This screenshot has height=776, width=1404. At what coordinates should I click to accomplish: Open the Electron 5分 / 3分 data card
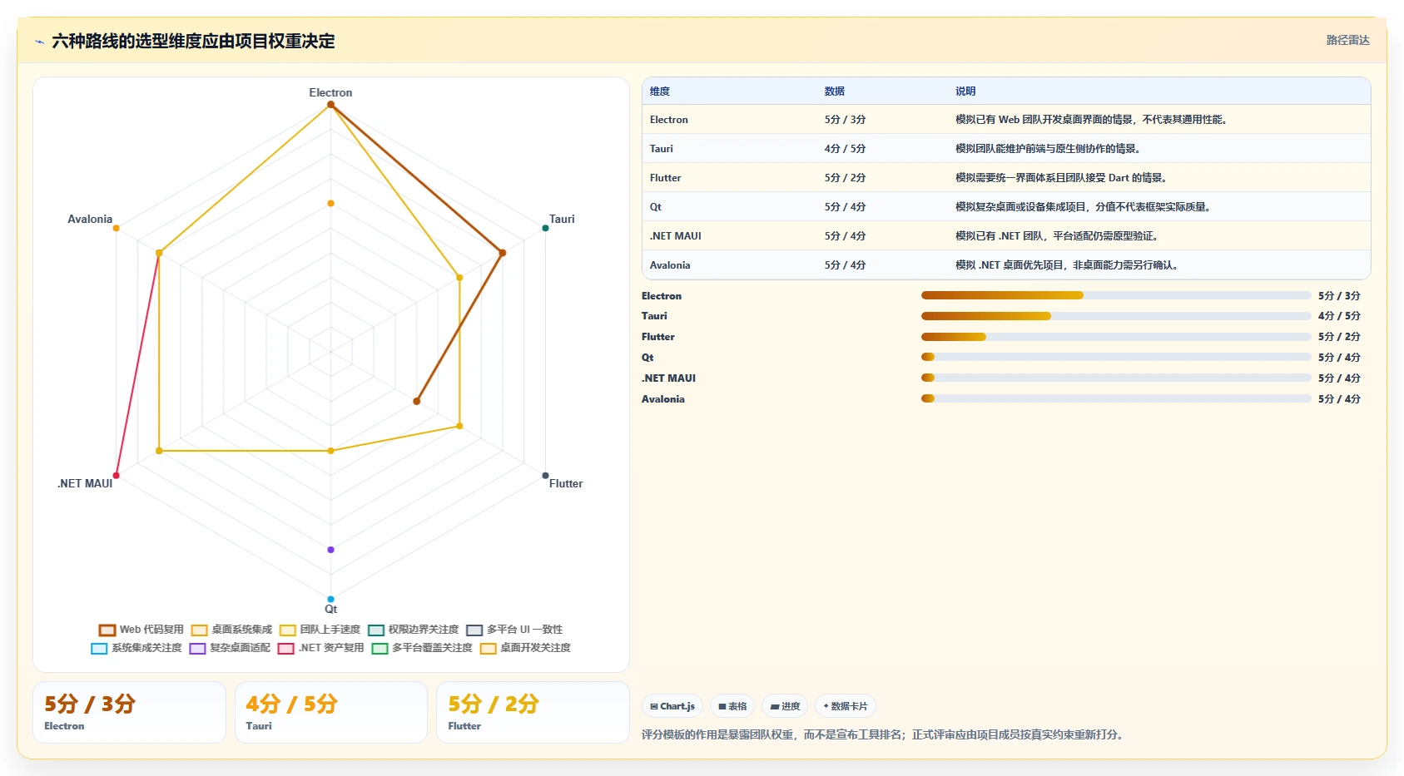(129, 712)
